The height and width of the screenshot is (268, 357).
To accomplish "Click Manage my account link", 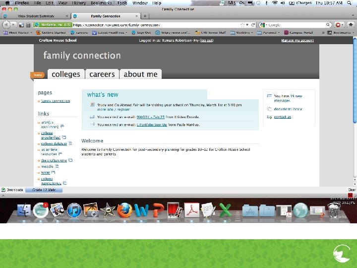I will [297, 40].
